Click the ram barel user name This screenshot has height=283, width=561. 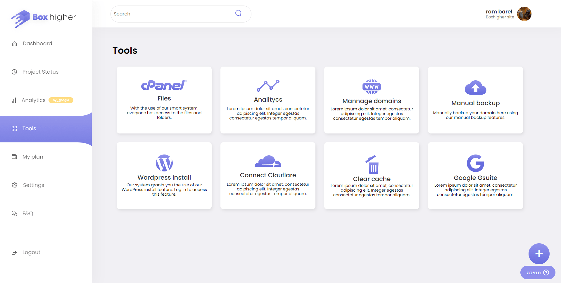(499, 12)
